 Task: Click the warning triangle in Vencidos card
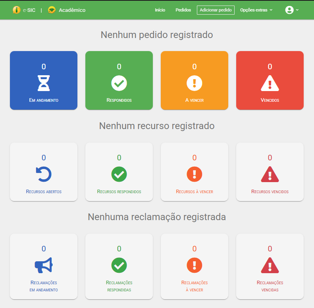click(x=270, y=83)
